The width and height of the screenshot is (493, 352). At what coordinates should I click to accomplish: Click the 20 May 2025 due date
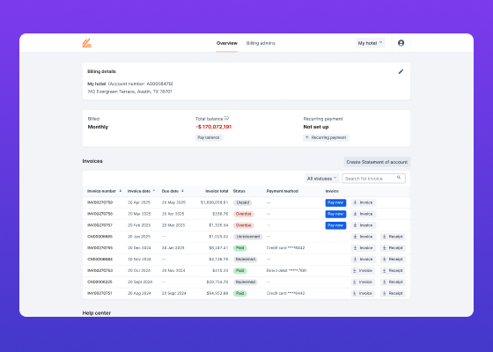click(x=173, y=202)
